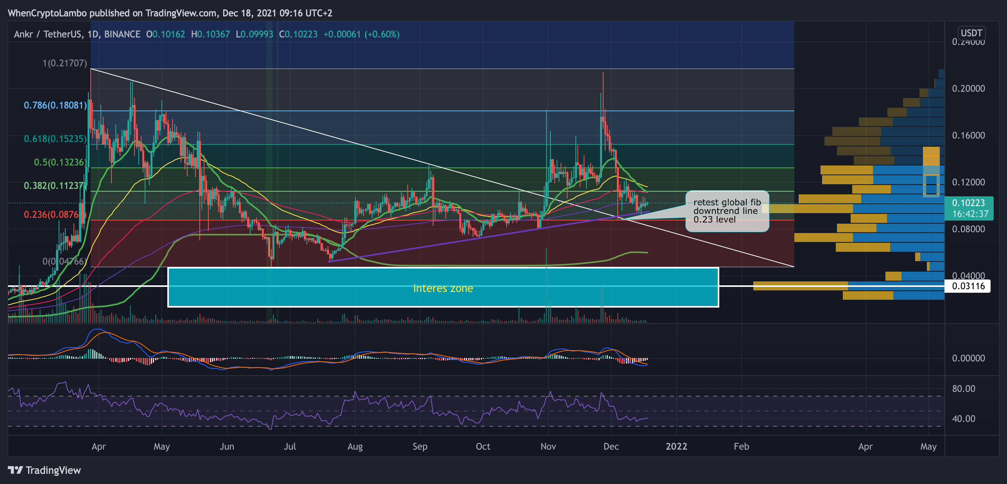Click the 0.236(0.0876) fib level label

click(56, 215)
